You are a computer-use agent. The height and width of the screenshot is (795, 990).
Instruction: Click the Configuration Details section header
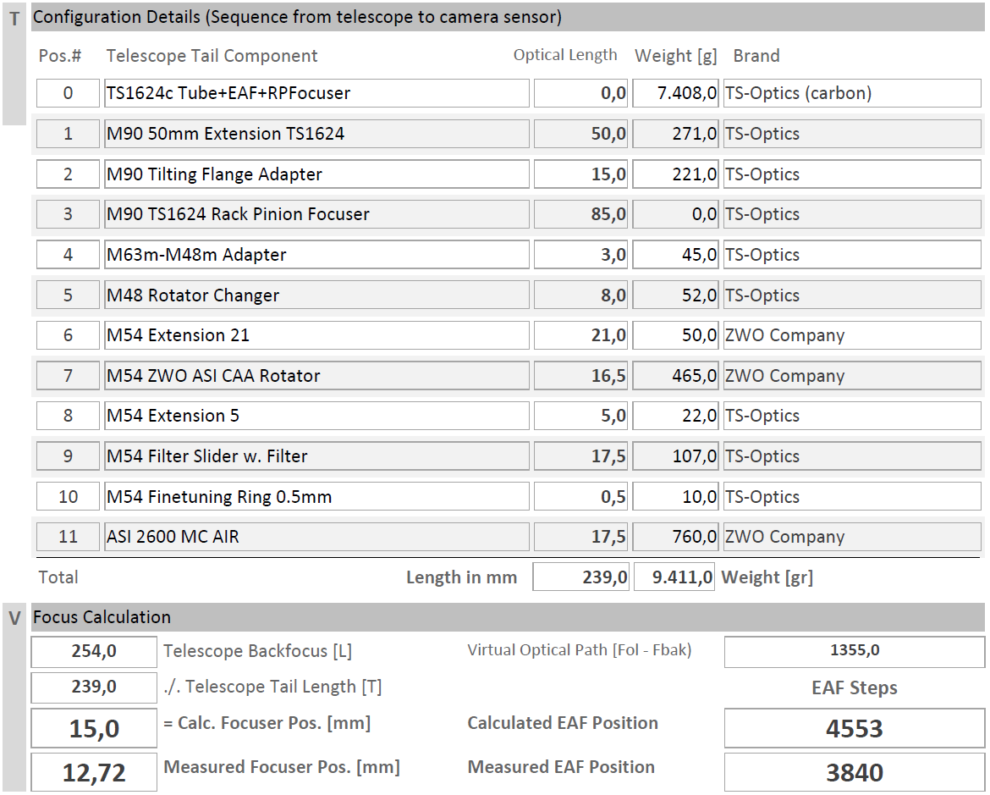click(x=509, y=17)
